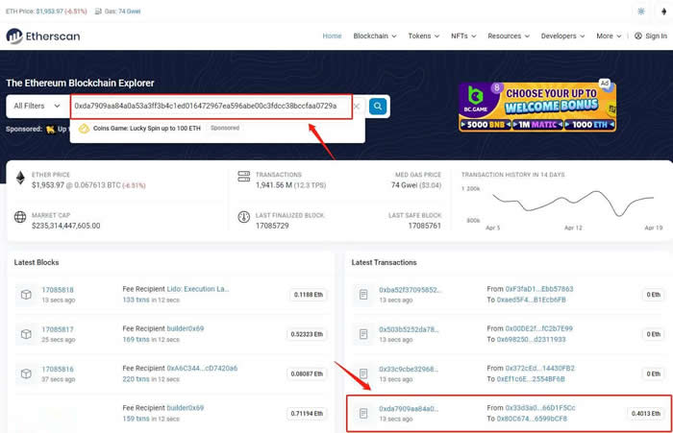Click the Ethereum network icon top right
This screenshot has height=433, width=673.
(x=661, y=12)
